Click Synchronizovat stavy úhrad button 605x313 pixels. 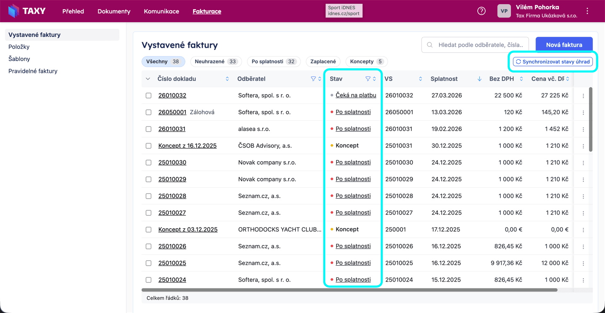[552, 62]
